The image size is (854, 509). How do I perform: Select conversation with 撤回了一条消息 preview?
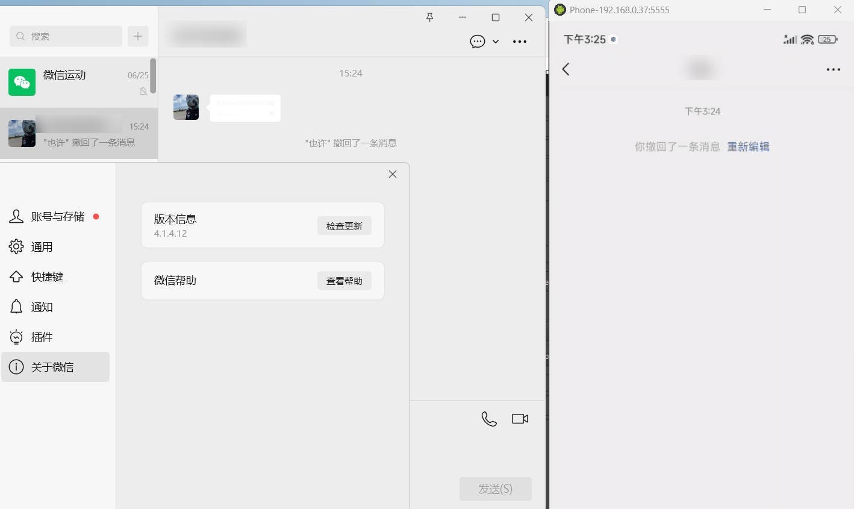(x=79, y=133)
